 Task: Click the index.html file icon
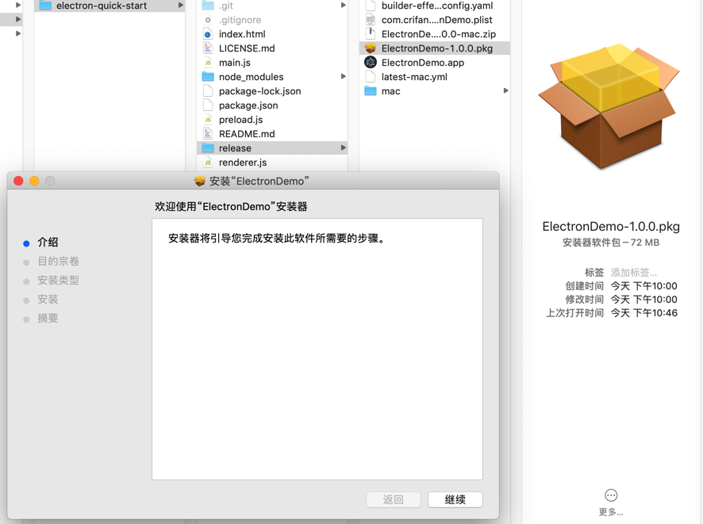(x=208, y=34)
